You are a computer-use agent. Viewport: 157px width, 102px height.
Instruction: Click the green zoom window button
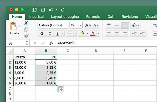22,10
